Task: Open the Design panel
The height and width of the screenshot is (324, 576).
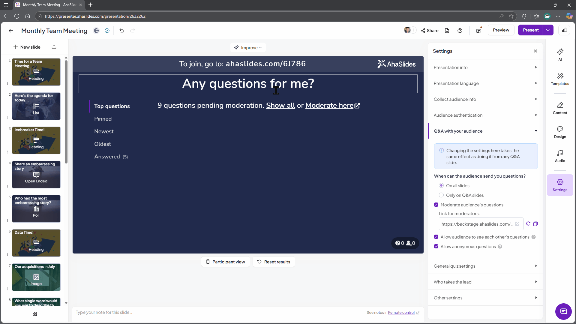Action: pyautogui.click(x=560, y=132)
